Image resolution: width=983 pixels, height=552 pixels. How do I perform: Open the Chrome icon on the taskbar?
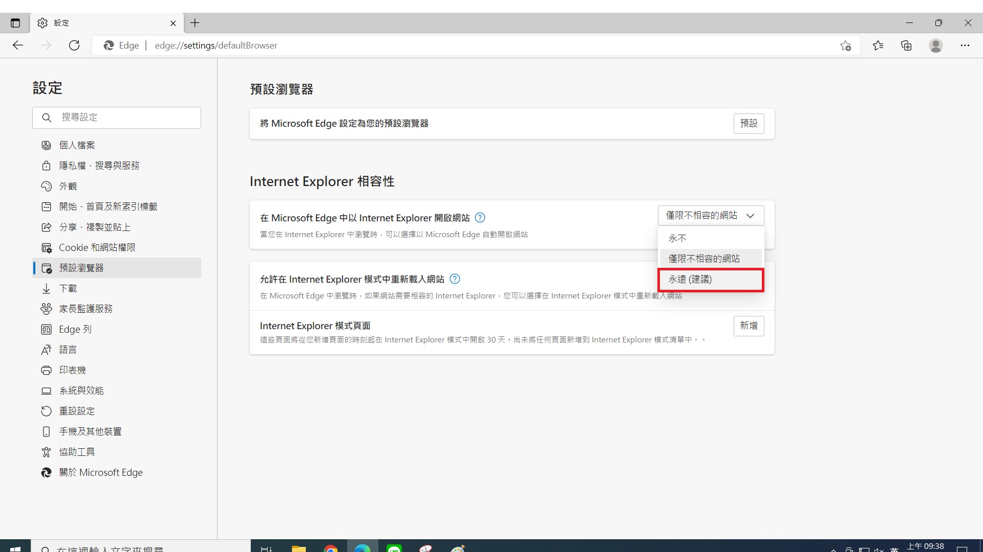coord(330,548)
